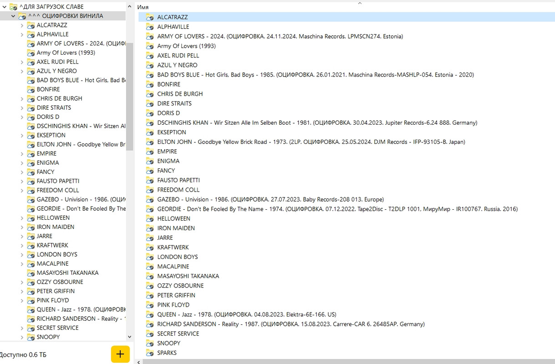Viewport: 555px width, 364px height.
Task: Expand DIRE STRAITS in the folder tree
Action: click(22, 108)
